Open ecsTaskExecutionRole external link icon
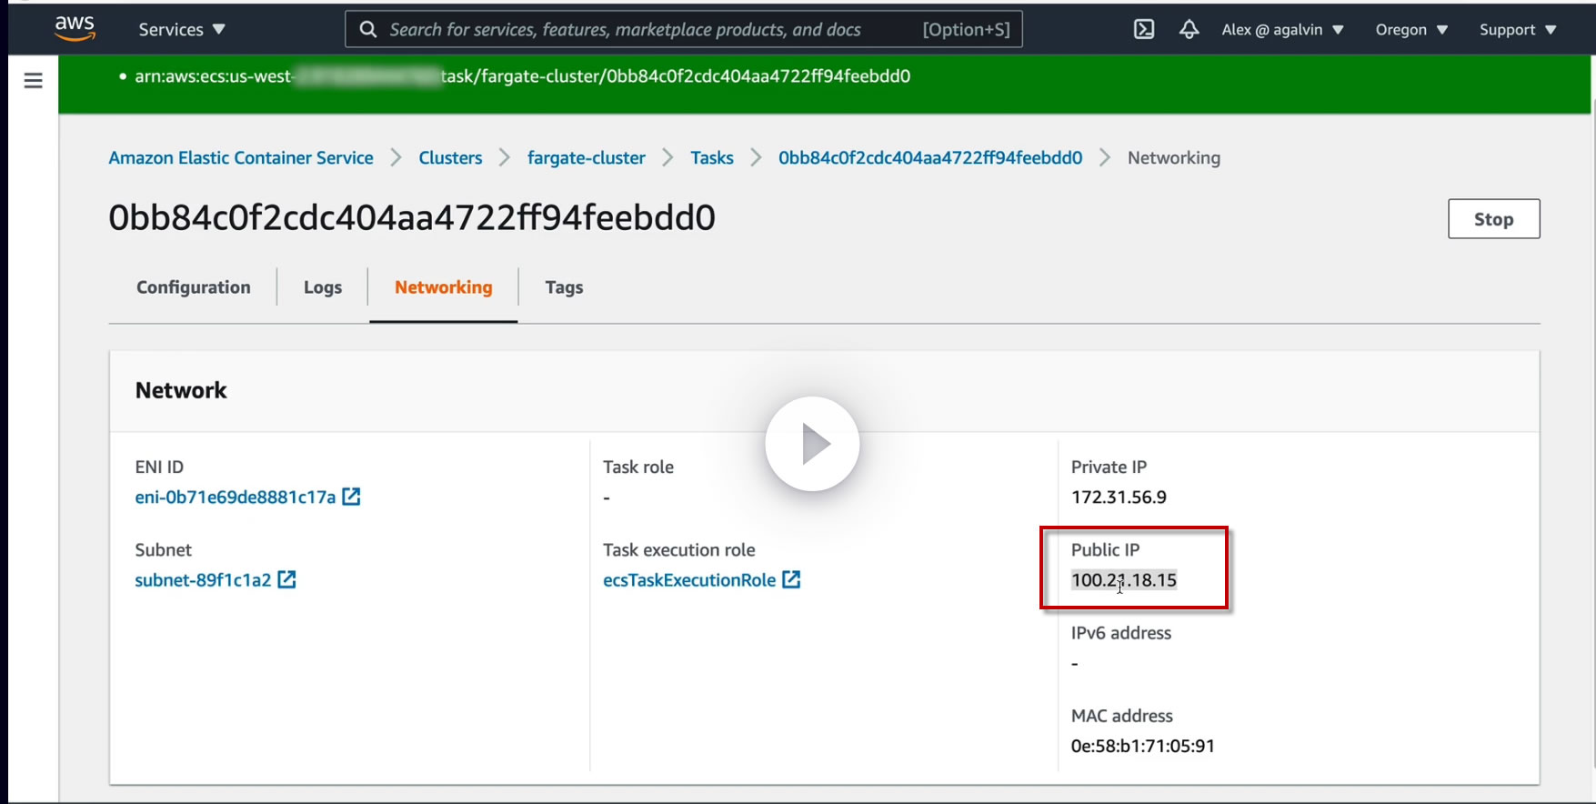This screenshot has width=1596, height=804. (791, 579)
